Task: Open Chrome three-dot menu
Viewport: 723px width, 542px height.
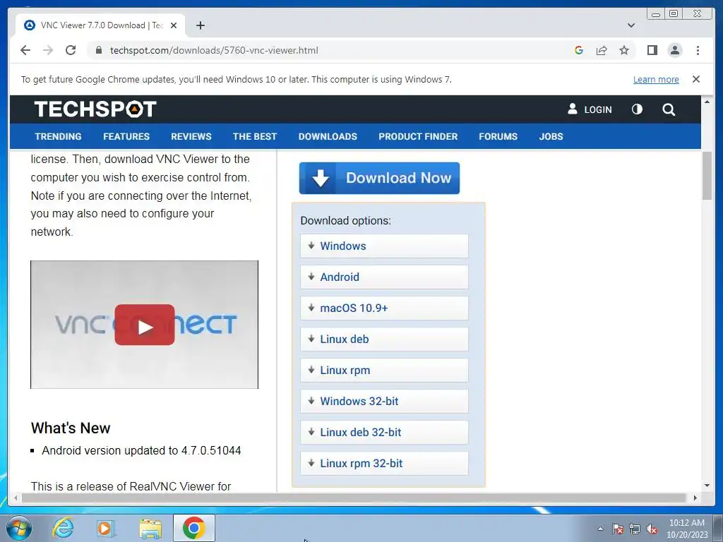Action: pyautogui.click(x=698, y=50)
